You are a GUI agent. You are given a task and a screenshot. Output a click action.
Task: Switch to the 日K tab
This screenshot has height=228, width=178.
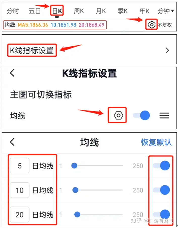[57, 11]
